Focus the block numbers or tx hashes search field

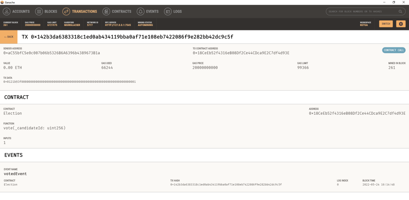point(362,12)
